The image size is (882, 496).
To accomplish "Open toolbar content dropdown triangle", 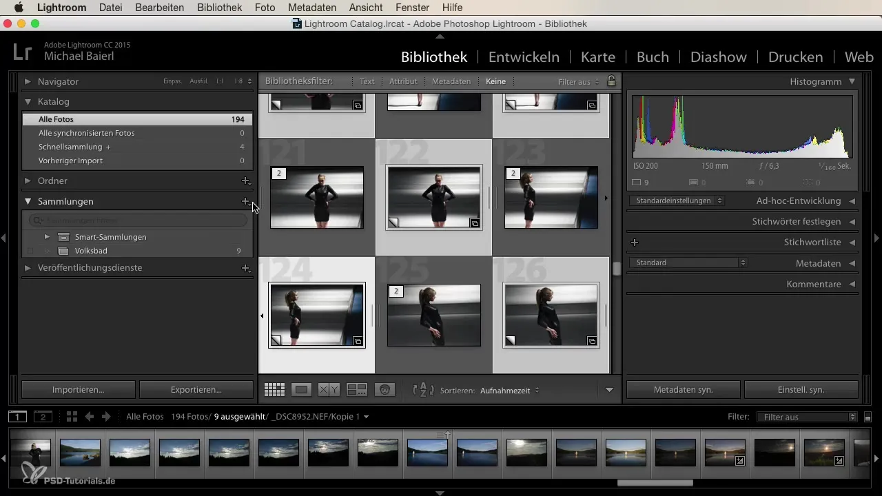I will (609, 390).
